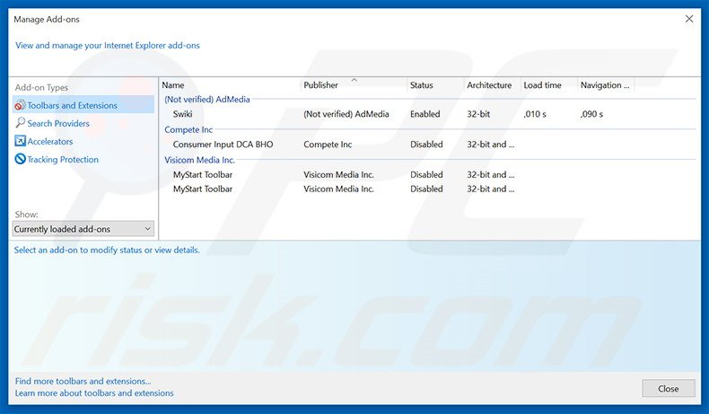The image size is (709, 414).
Task: Click Consumer Input DCA BHO's Disabled status
Action: click(x=426, y=145)
